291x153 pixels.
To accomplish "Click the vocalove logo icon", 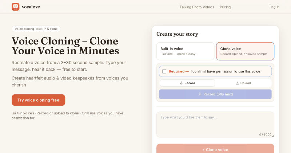I will 15,7.
